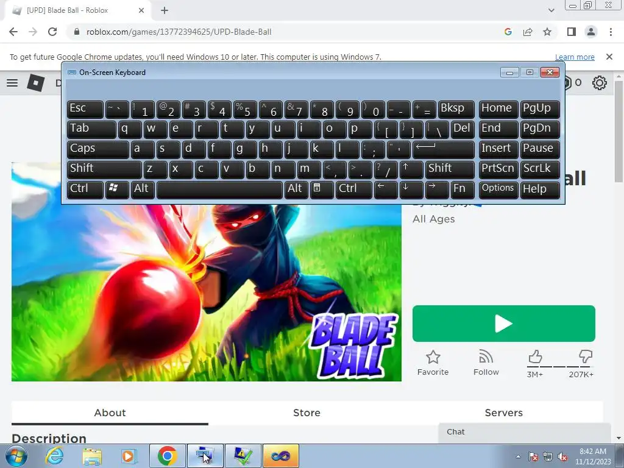Toggle left Alt key on On-Screen Keyboard
The height and width of the screenshot is (468, 624).
point(143,189)
